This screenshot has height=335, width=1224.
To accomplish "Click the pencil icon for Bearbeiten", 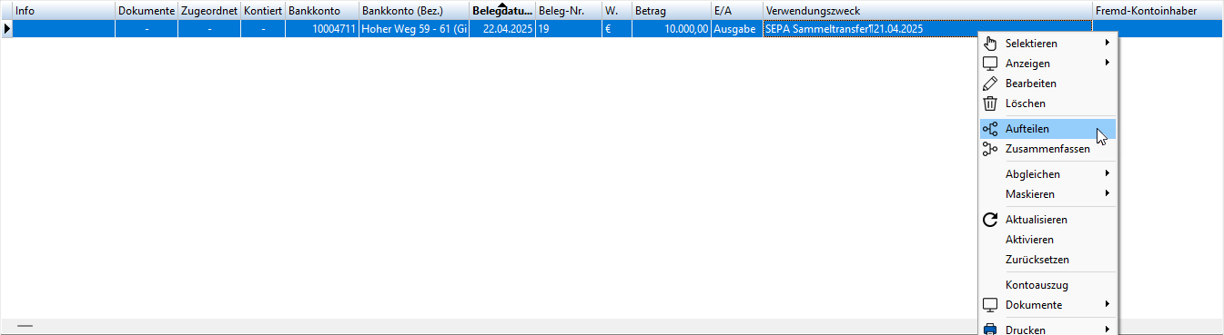I will point(991,84).
